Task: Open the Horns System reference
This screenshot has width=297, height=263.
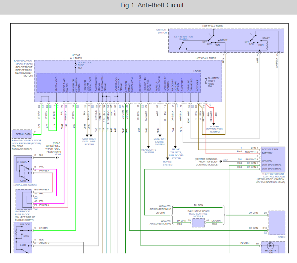Action: (168, 163)
